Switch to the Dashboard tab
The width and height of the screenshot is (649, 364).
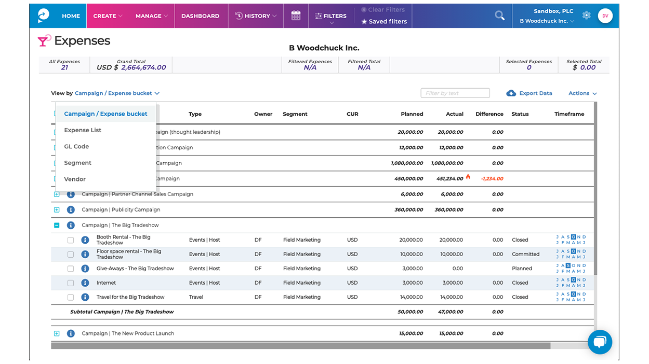[x=200, y=16]
